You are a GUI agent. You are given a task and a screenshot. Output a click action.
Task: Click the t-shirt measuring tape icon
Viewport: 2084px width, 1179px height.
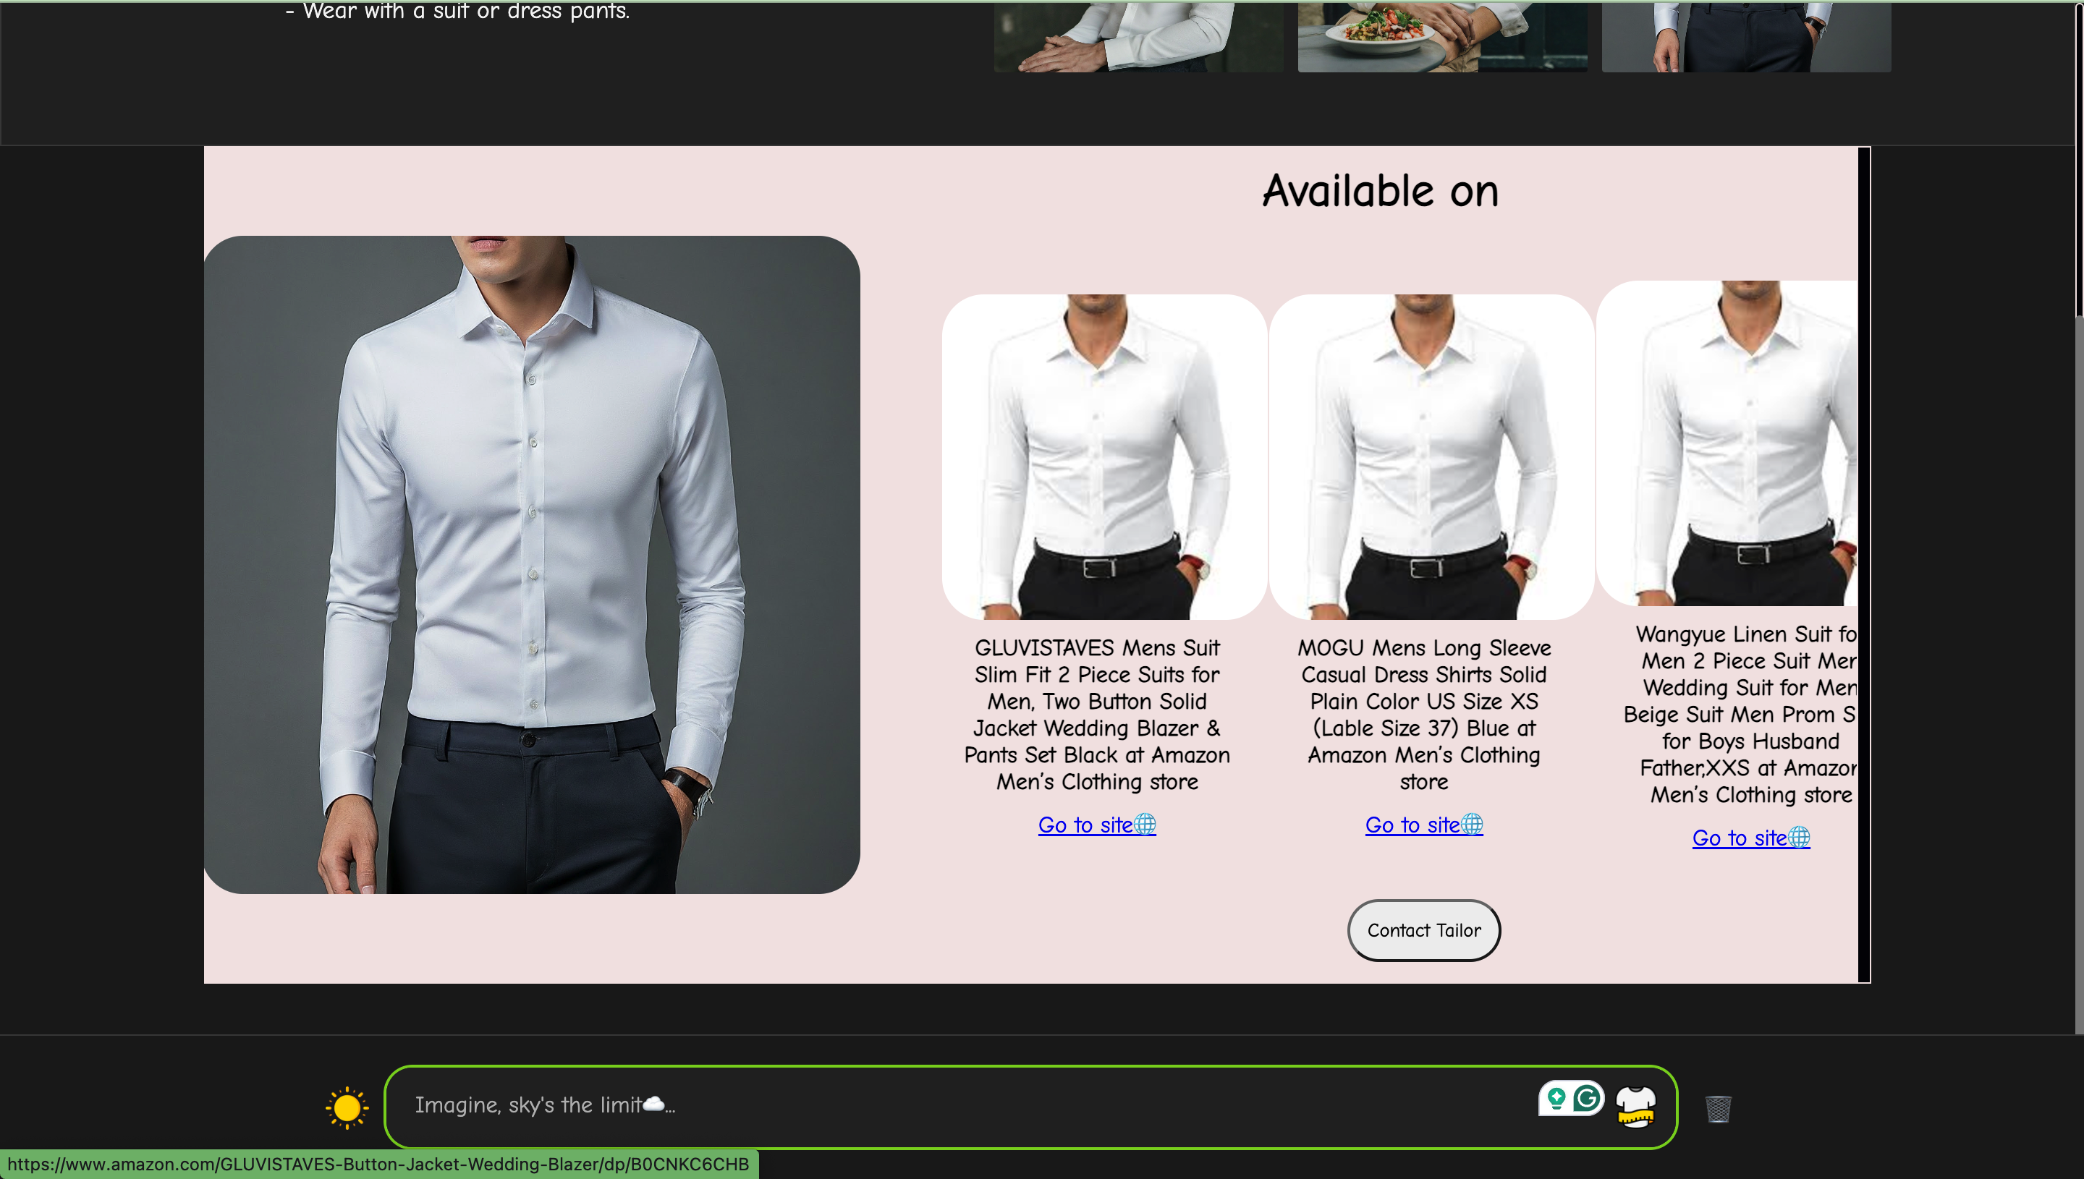tap(1635, 1107)
